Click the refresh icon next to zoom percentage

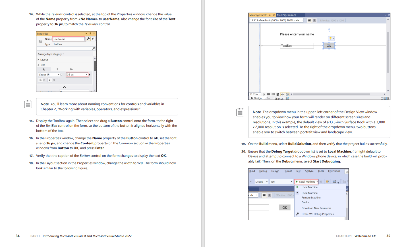264,94
